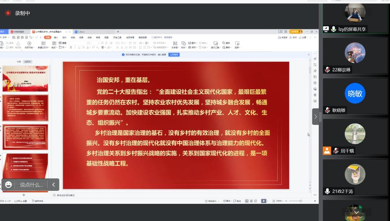The image size is (390, 221).
Task: Click the presentation tools (演示工具) icon
Action: pyautogui.click(x=216, y=44)
